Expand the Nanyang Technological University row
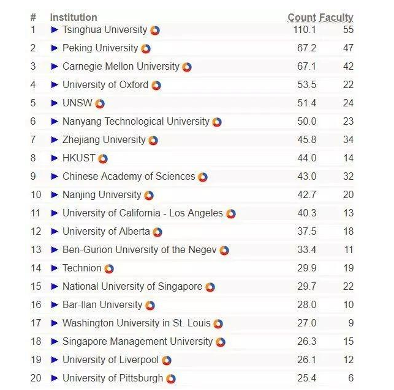394x390 pixels. (55, 122)
